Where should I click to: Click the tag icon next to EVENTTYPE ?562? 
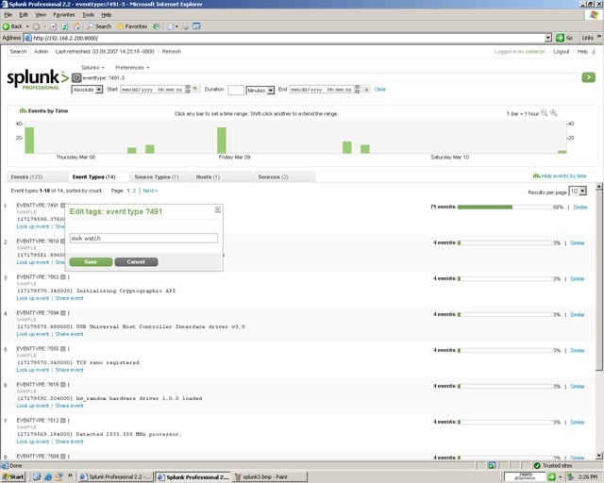63,277
